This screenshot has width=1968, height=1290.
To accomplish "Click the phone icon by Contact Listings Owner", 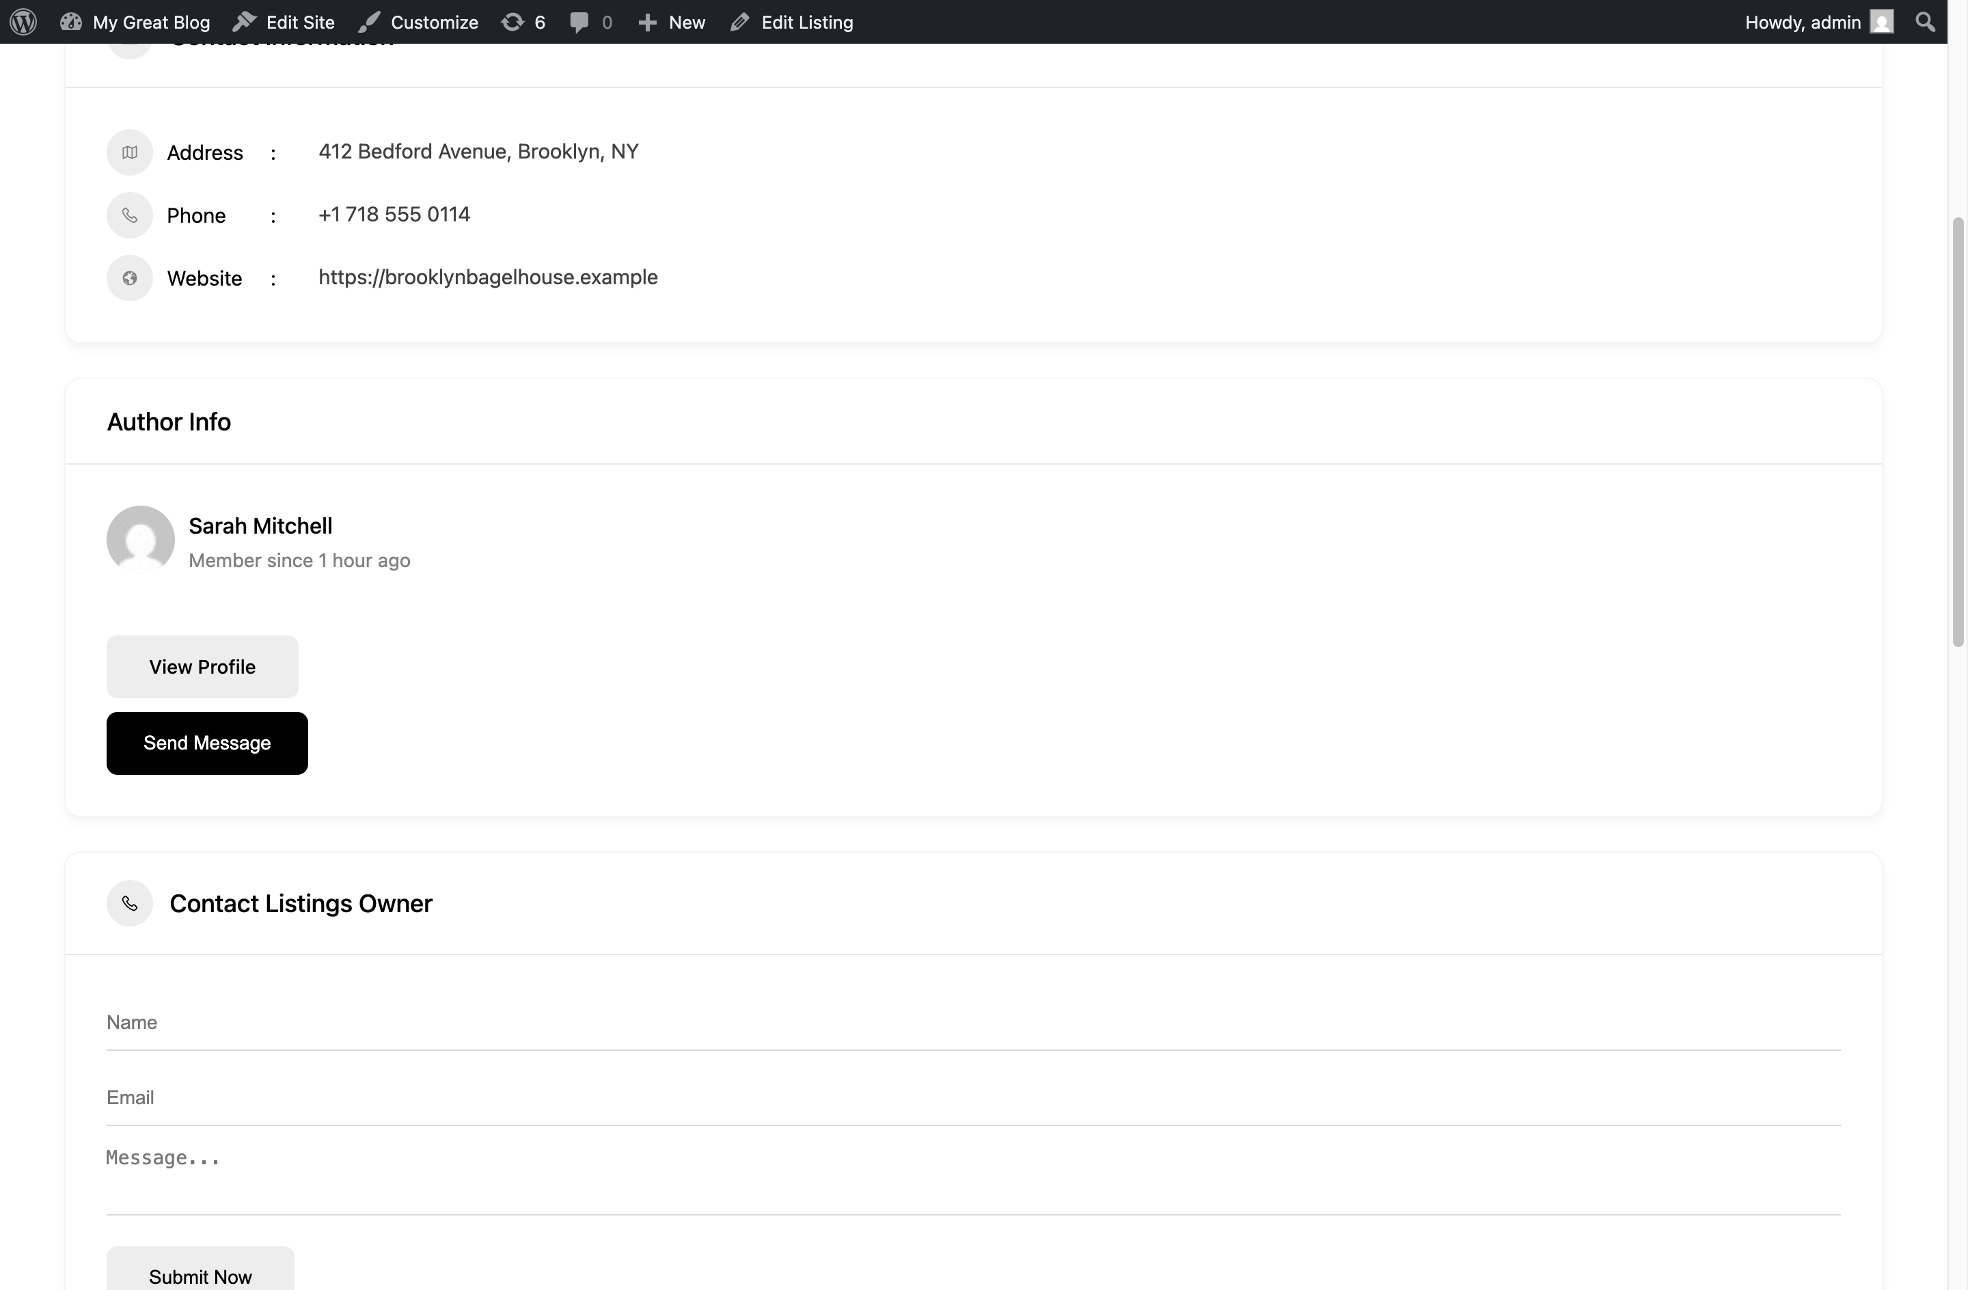I will [x=130, y=903].
